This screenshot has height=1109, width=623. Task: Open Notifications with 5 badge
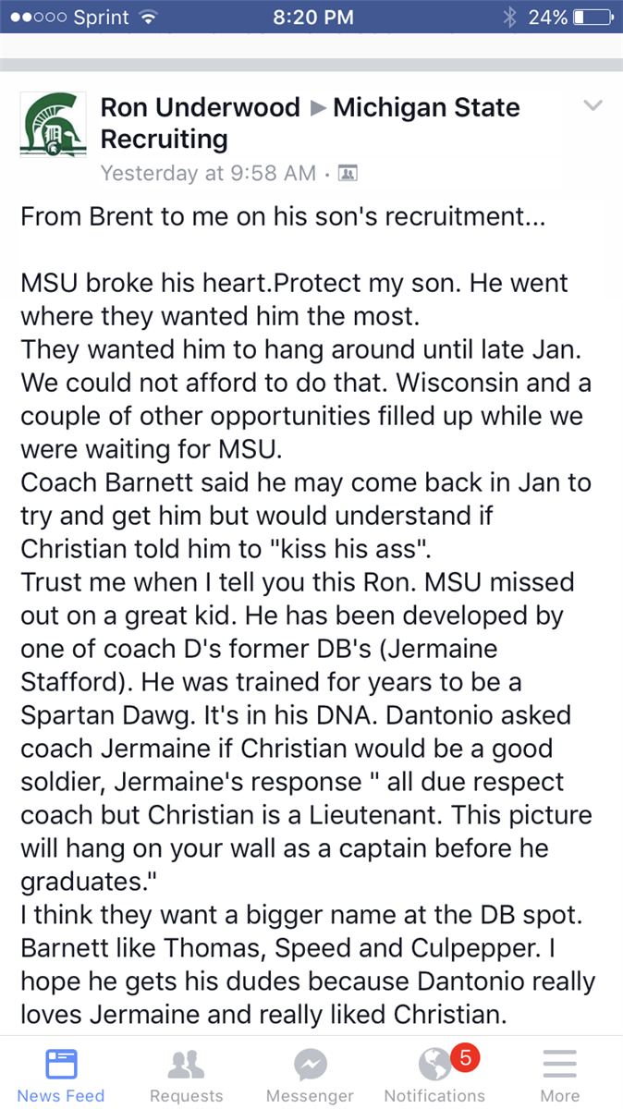coord(435,1074)
